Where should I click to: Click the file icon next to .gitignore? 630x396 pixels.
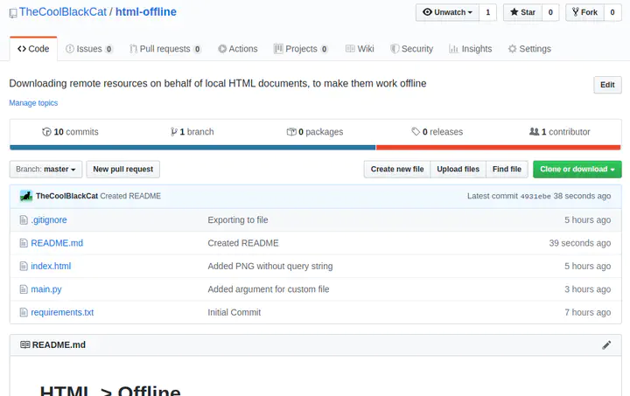[24, 220]
